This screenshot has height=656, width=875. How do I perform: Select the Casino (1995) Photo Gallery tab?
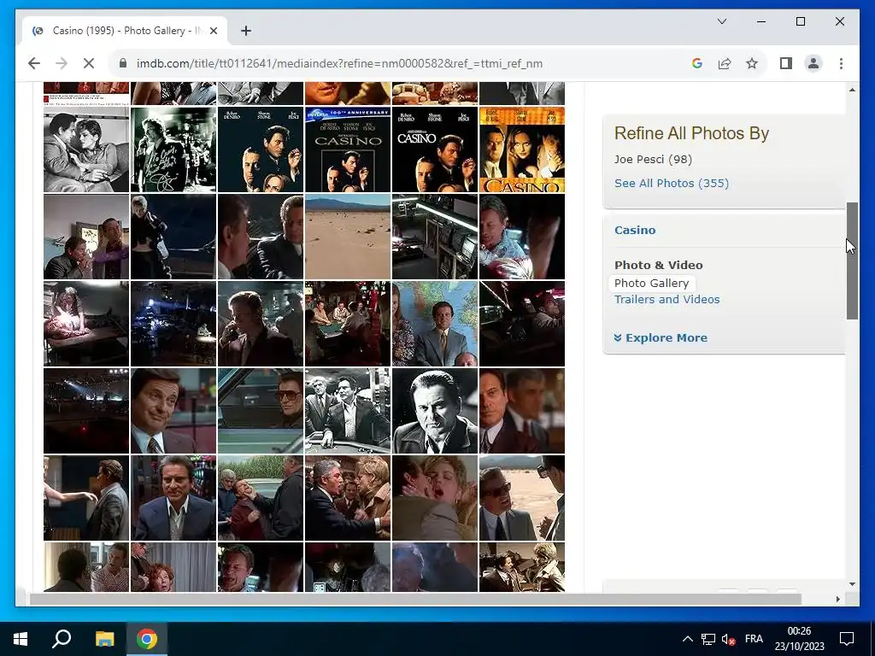125,31
